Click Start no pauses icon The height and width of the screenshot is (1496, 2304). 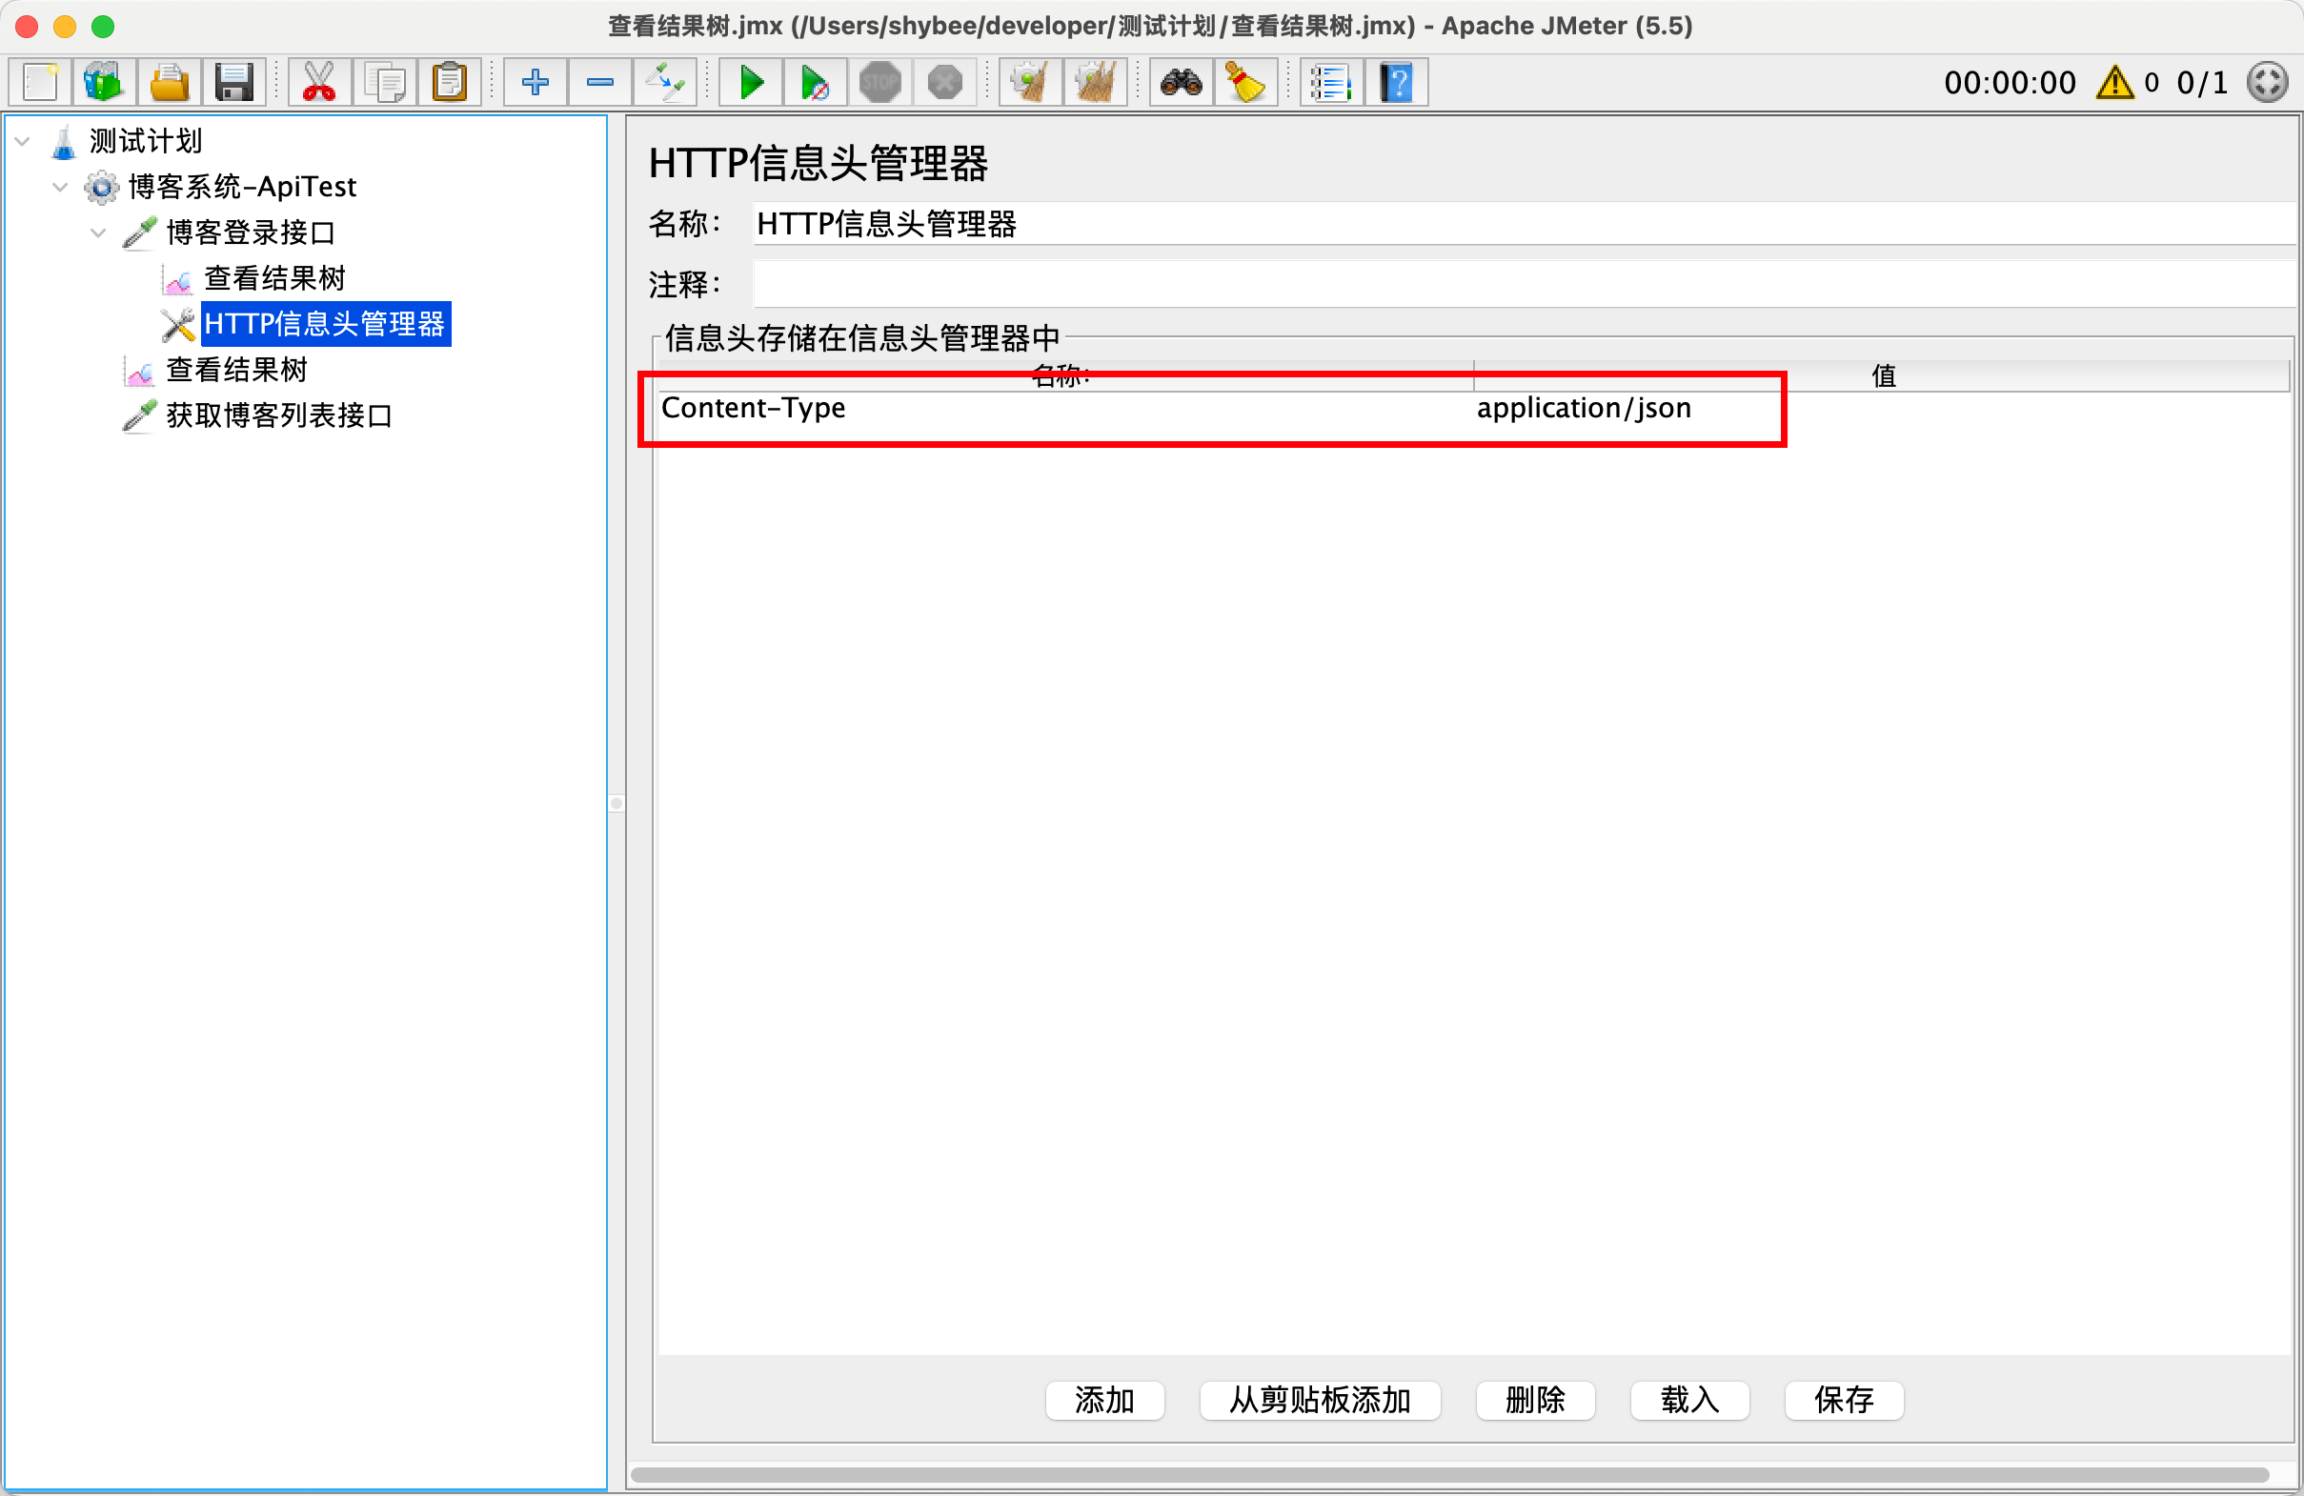pyautogui.click(x=815, y=82)
